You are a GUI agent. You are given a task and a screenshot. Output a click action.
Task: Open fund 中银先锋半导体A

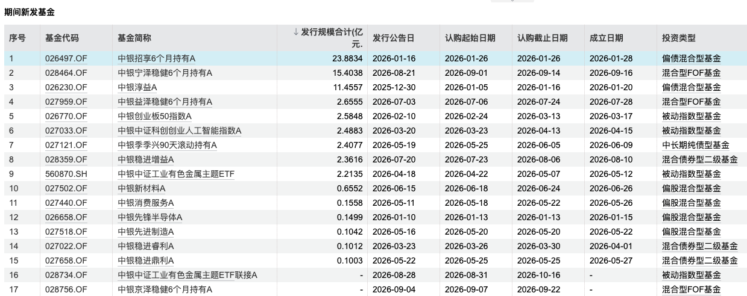tap(150, 217)
